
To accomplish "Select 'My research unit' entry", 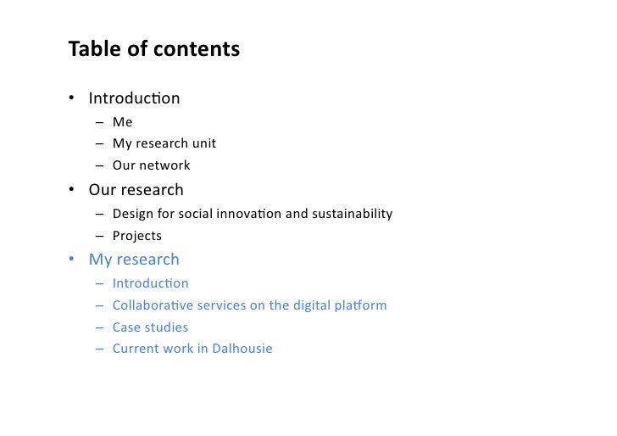I will (x=164, y=143).
